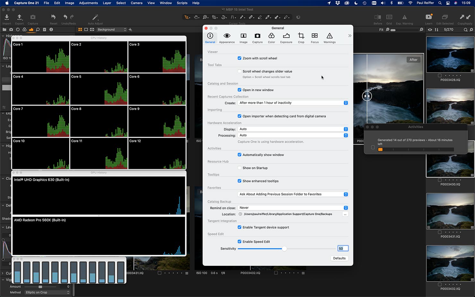Click the Auto Adjust wand icon
475x297 pixels.
tap(95, 17)
